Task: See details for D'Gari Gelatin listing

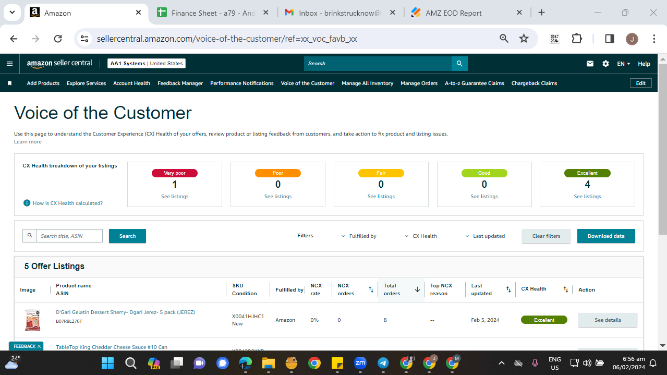Action: 608,320
